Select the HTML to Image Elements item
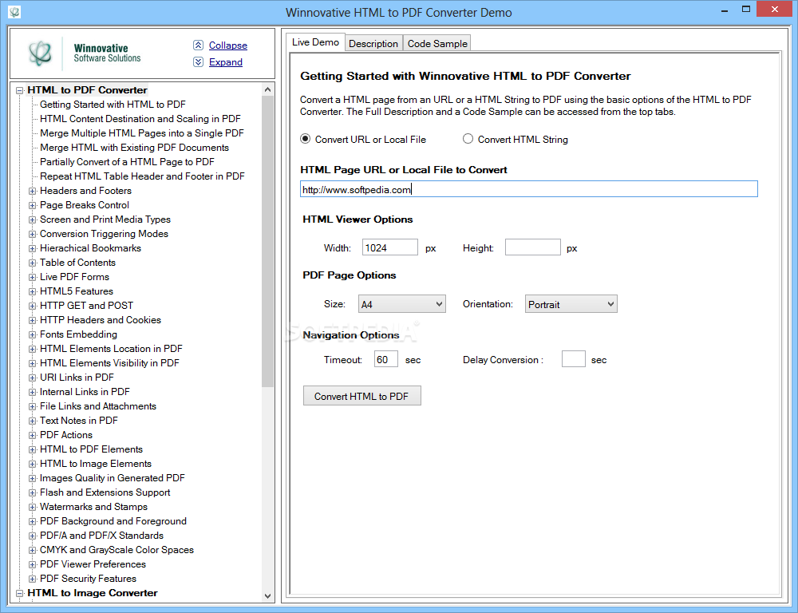This screenshot has width=798, height=613. 96,464
